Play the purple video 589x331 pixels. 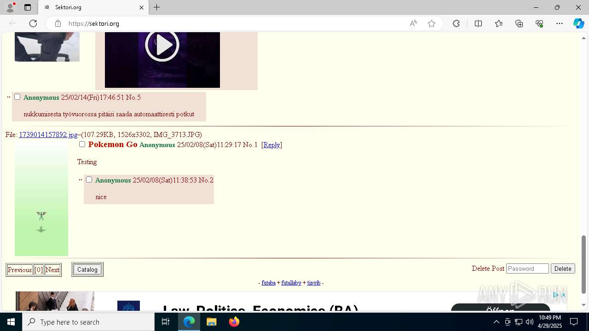coord(162,45)
